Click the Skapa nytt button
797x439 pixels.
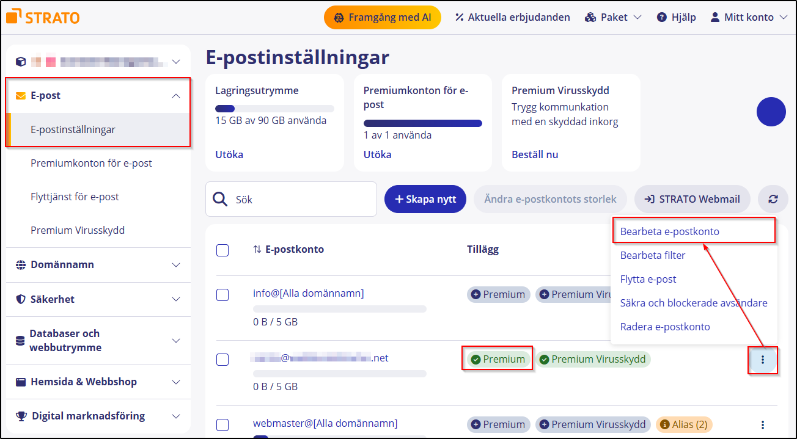click(425, 198)
